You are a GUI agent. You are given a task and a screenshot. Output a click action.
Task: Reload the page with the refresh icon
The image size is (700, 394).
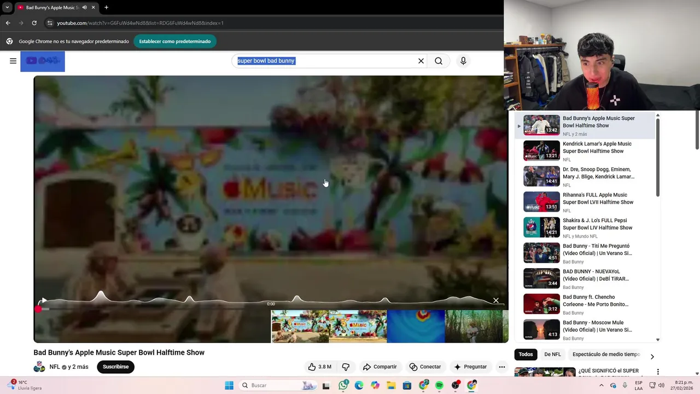(34, 23)
